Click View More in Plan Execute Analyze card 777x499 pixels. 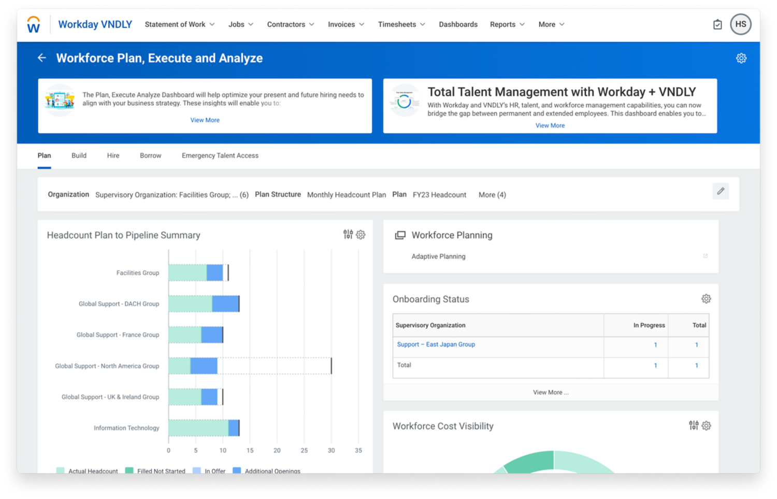pyautogui.click(x=205, y=120)
